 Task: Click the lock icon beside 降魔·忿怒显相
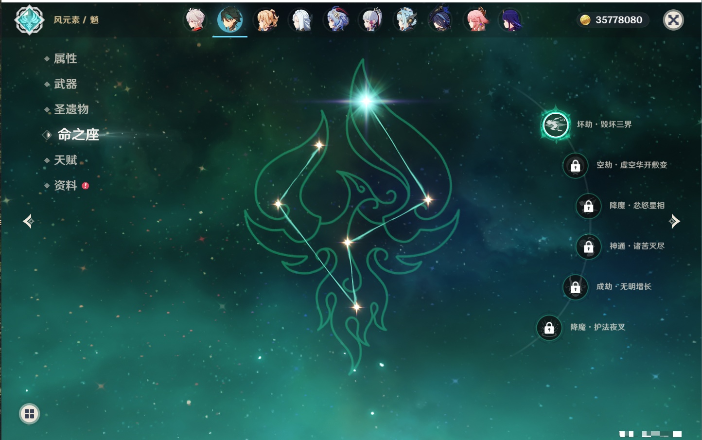tap(589, 206)
